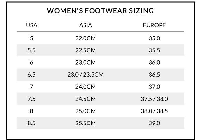Image resolution: width=201 pixels, height=140 pixels.
Task: Select Europe size 36.5
Action: (154, 75)
